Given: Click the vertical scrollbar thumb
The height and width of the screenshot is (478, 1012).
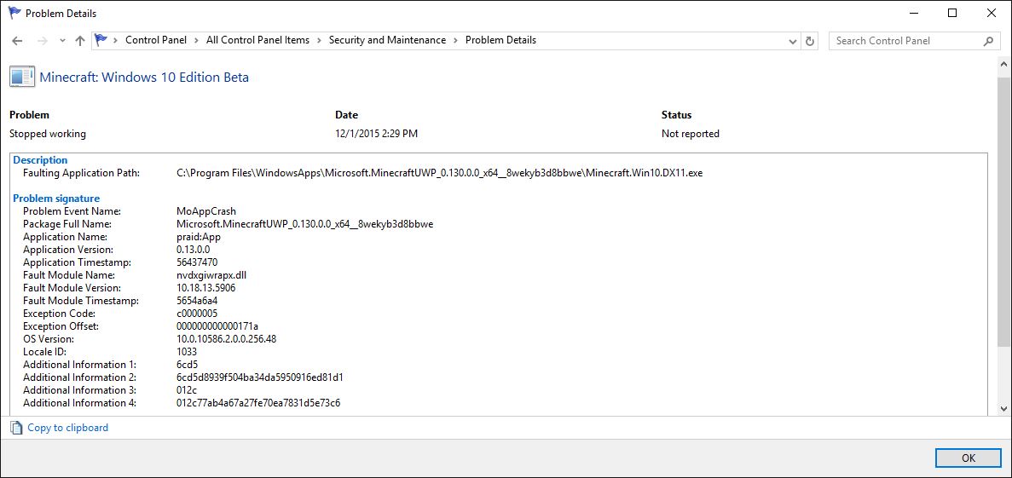Looking at the screenshot, I should (1004, 213).
